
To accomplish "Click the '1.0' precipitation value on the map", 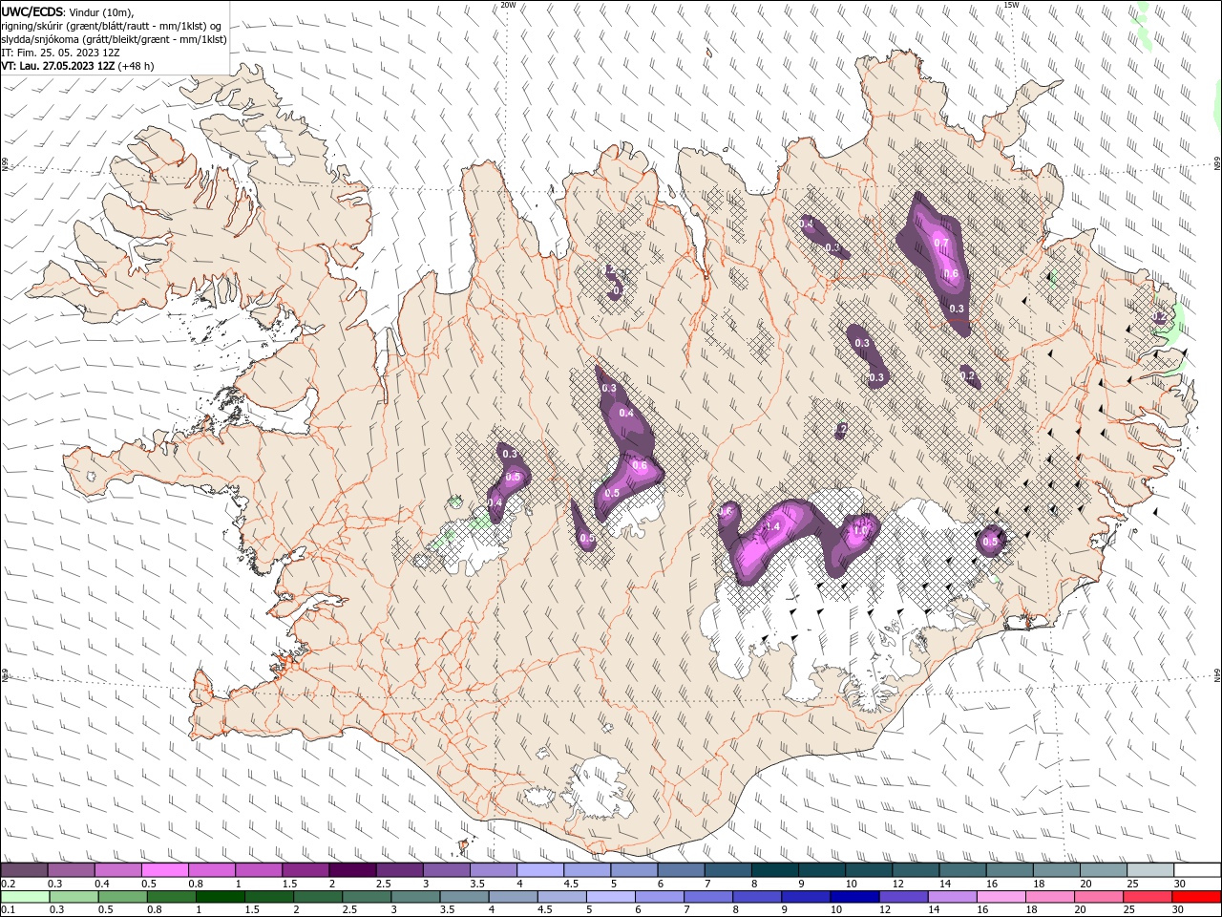I will point(859,531).
